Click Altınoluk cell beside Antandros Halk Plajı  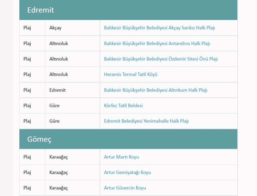click(x=59, y=43)
